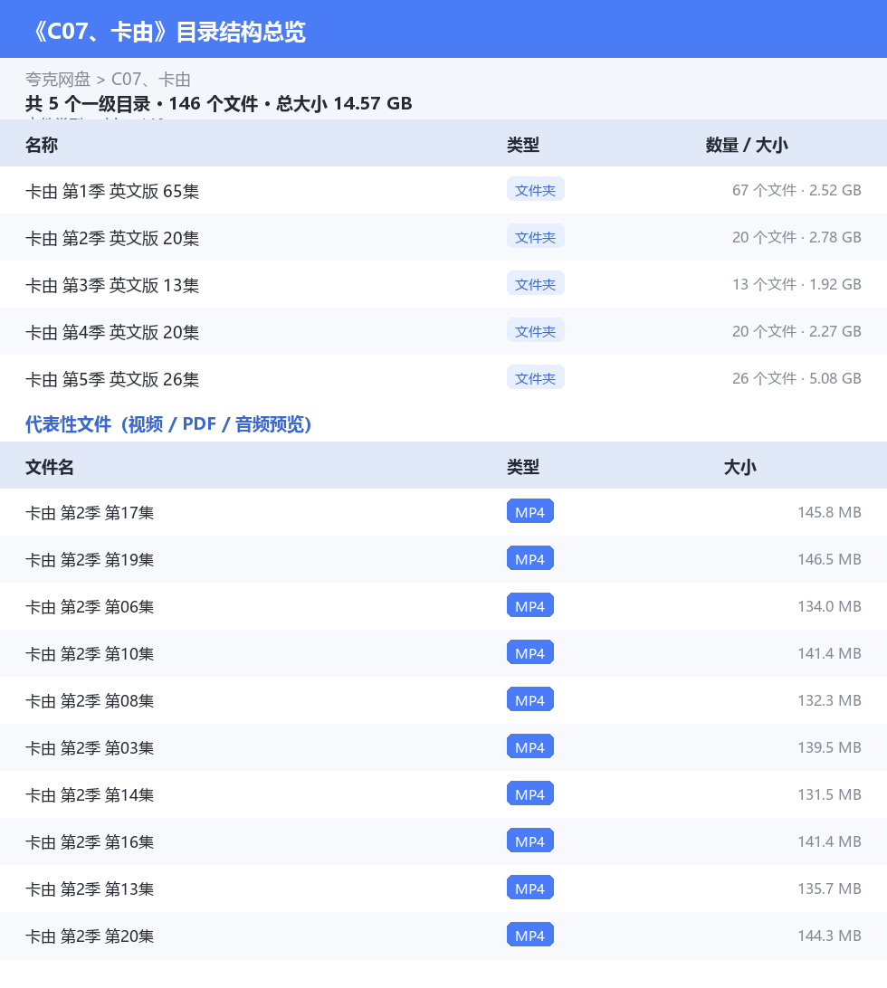Click the 文件名 column header

click(x=50, y=467)
